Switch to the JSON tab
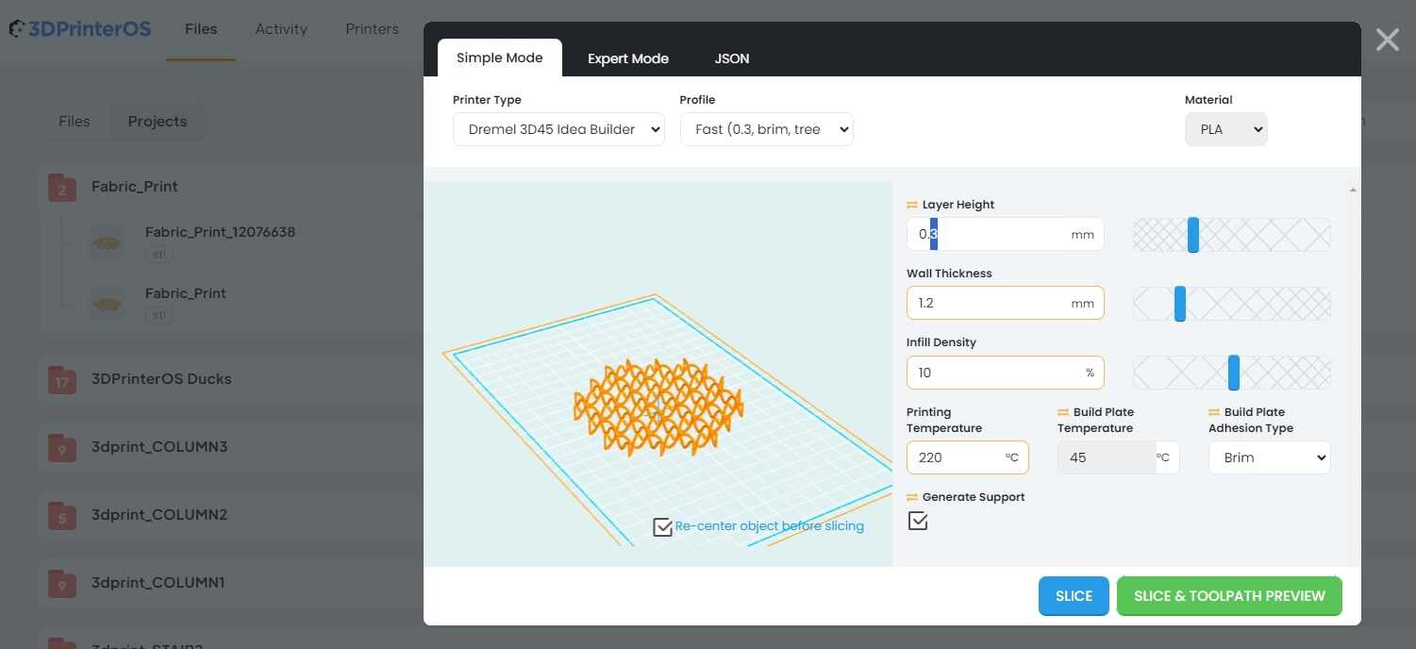Viewport: 1416px width, 649px height. pyautogui.click(x=732, y=58)
